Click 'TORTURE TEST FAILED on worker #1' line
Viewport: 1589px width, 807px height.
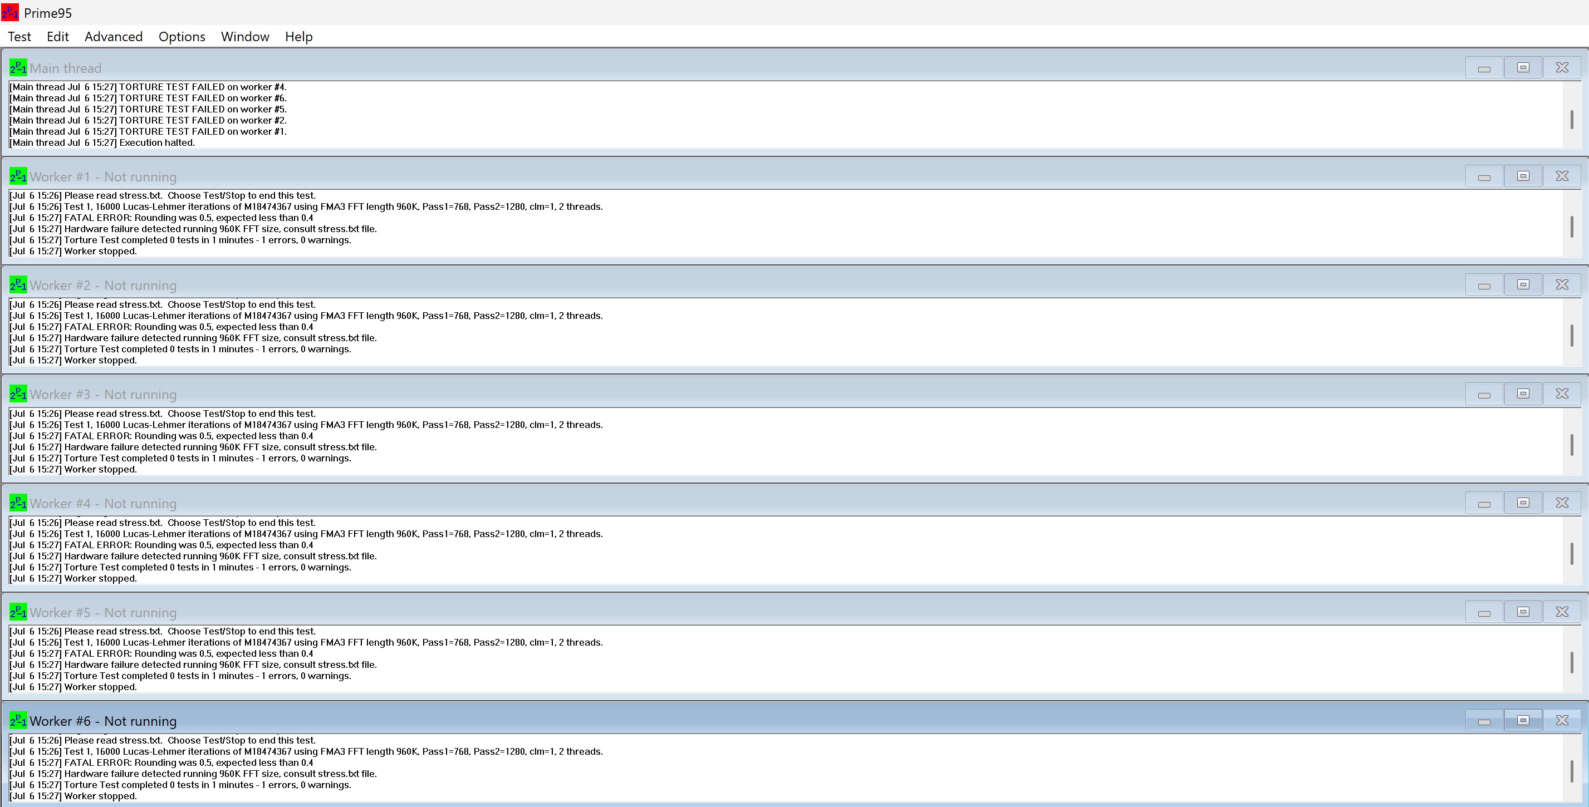point(148,131)
